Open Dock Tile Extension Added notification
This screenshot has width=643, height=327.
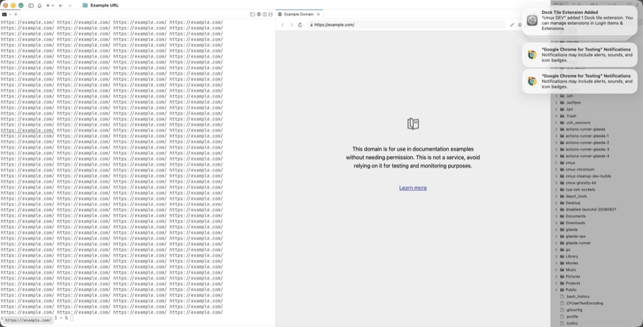coord(579,21)
